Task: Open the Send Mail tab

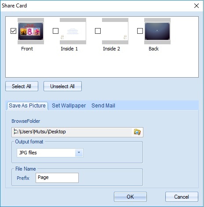Action: click(x=103, y=106)
